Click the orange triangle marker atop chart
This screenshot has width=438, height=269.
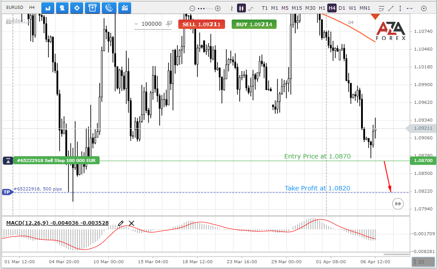[x=375, y=17]
